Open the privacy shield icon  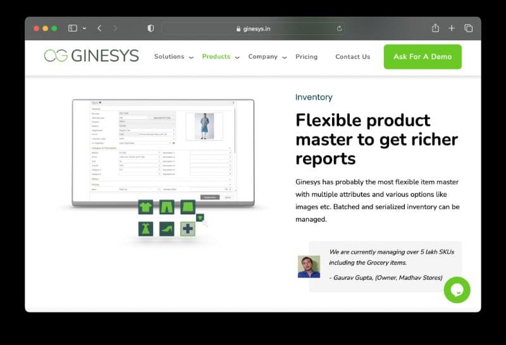click(151, 28)
